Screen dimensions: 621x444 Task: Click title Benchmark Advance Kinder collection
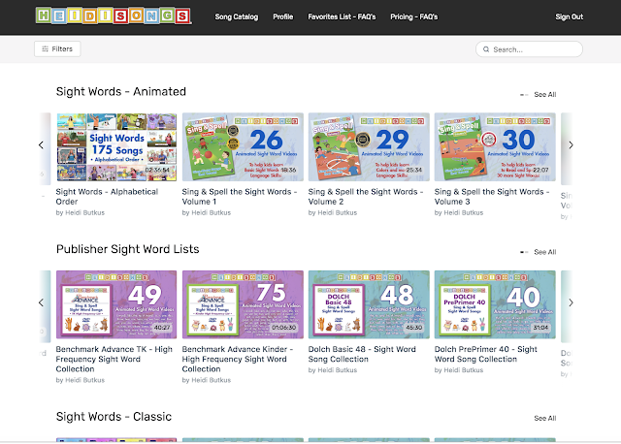tap(238, 359)
